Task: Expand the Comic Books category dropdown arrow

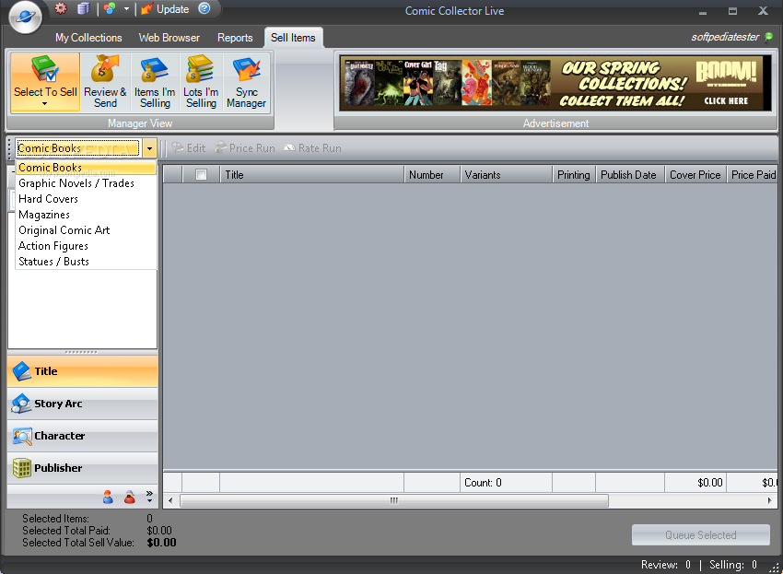Action: (x=149, y=148)
